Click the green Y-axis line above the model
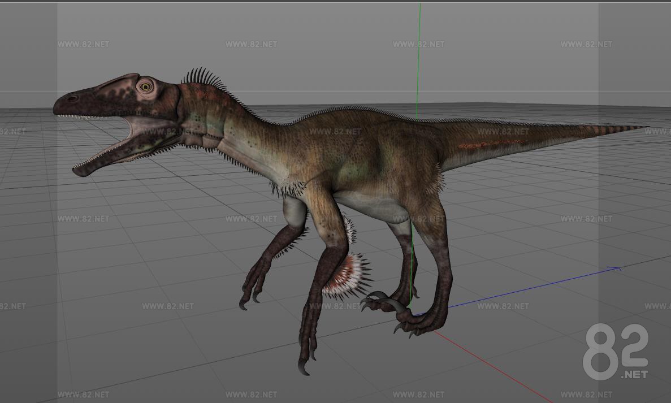Viewport: 671px width, 403px height. click(x=418, y=60)
